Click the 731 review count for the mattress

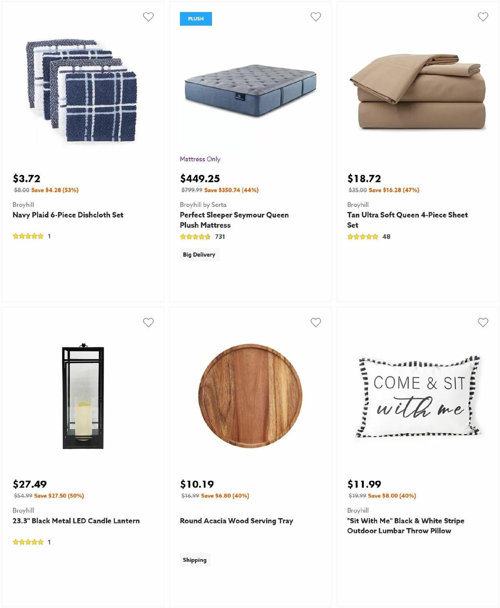pos(221,236)
